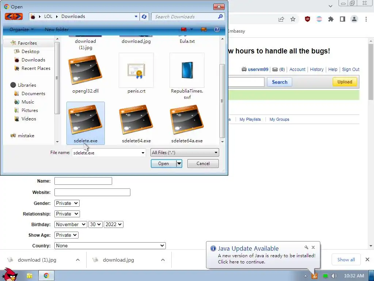The width and height of the screenshot is (374, 281).
Task: Bookmark this page with the star icon
Action: coord(293,19)
